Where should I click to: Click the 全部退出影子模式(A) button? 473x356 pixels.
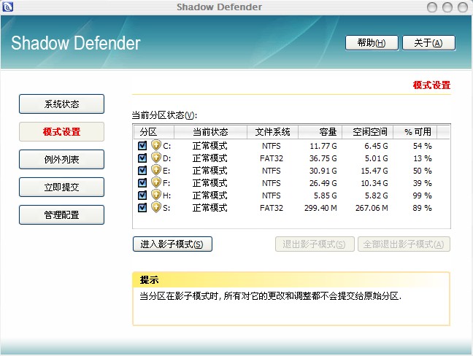(404, 244)
